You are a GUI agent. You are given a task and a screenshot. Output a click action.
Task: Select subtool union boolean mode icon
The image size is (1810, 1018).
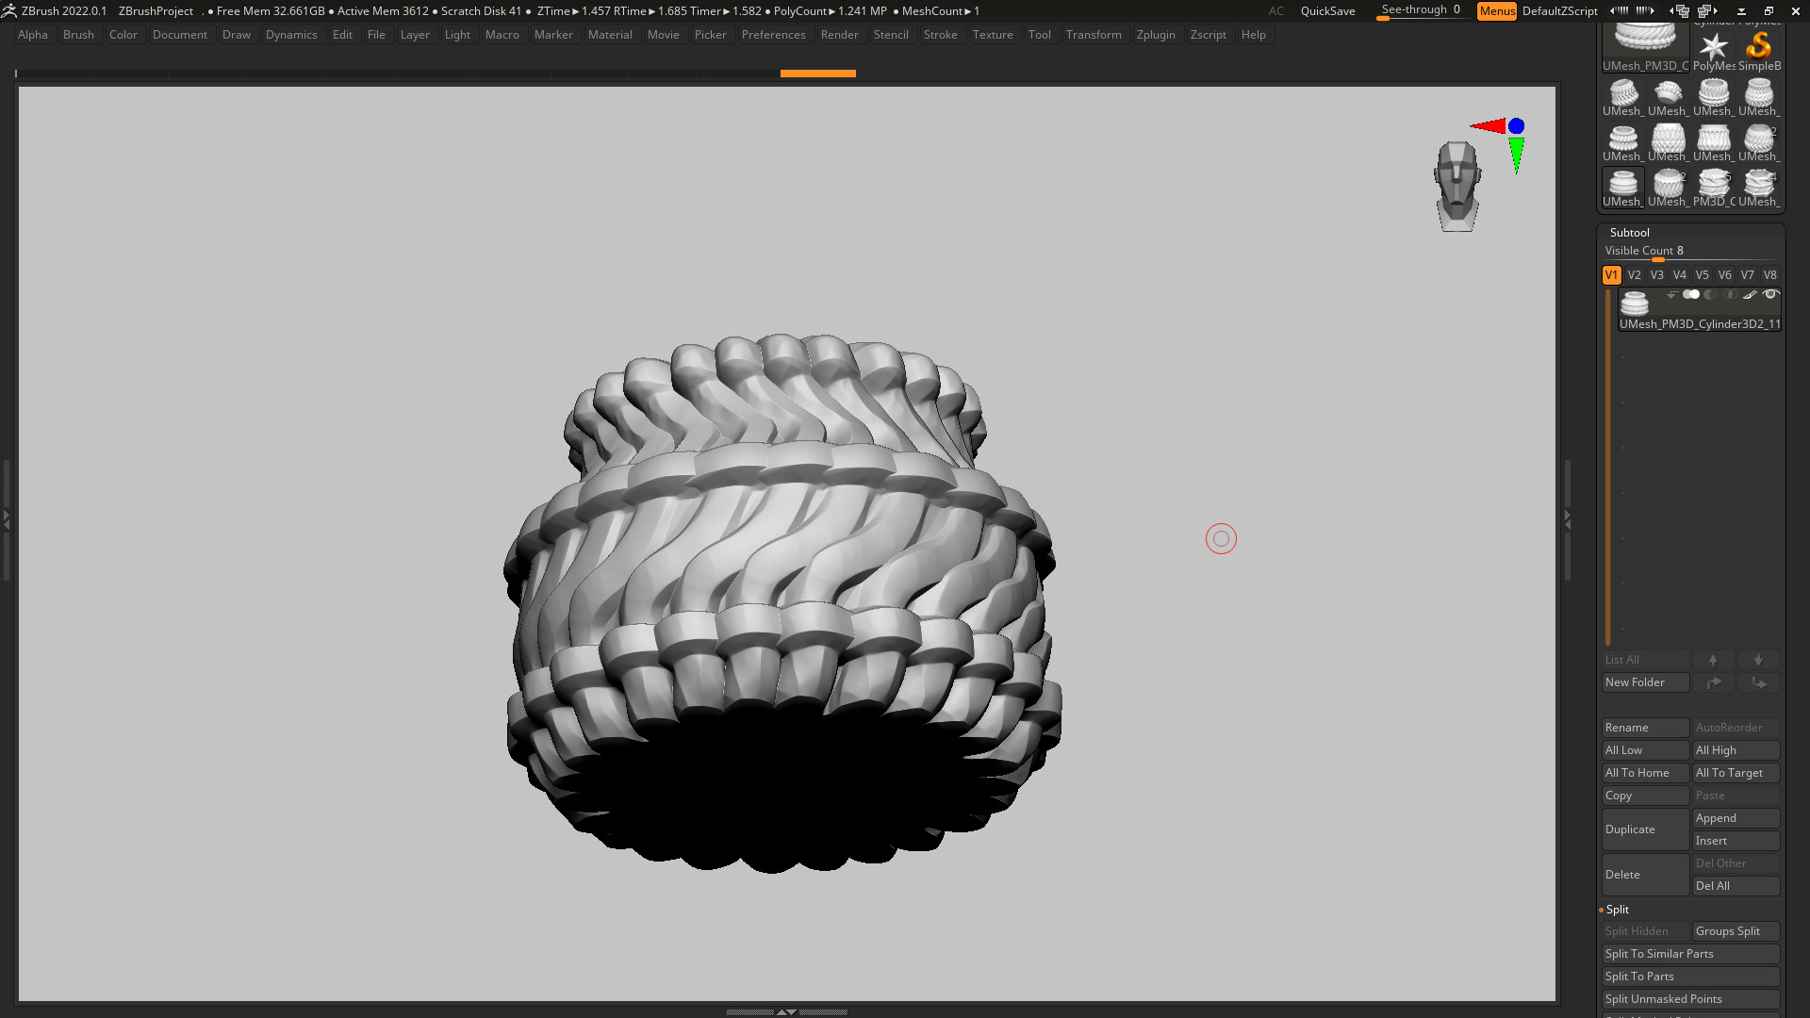click(1691, 295)
